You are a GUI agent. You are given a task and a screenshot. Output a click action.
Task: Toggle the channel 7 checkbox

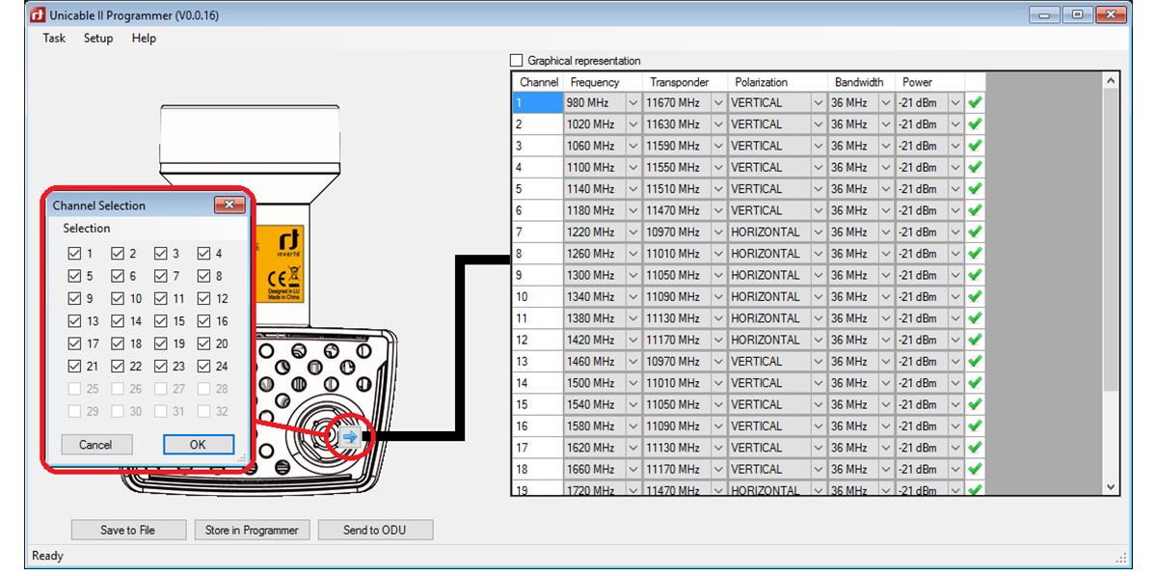(161, 276)
